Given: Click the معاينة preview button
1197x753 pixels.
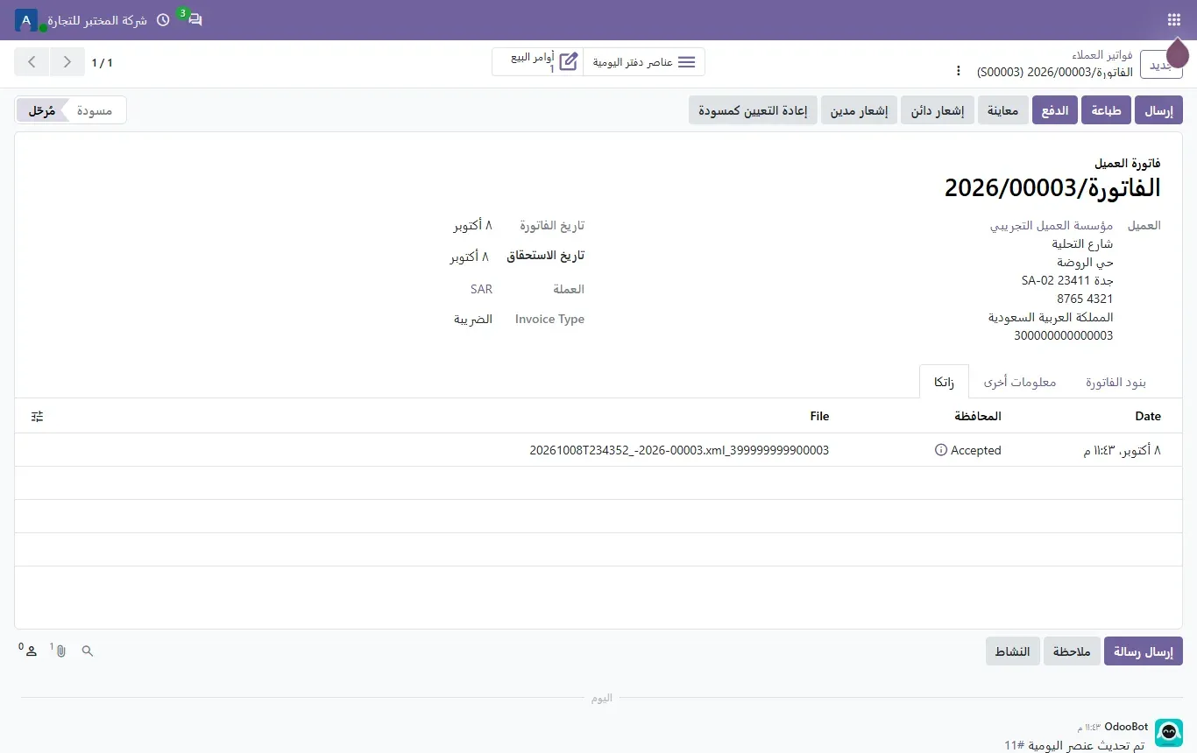Looking at the screenshot, I should click(x=1002, y=110).
